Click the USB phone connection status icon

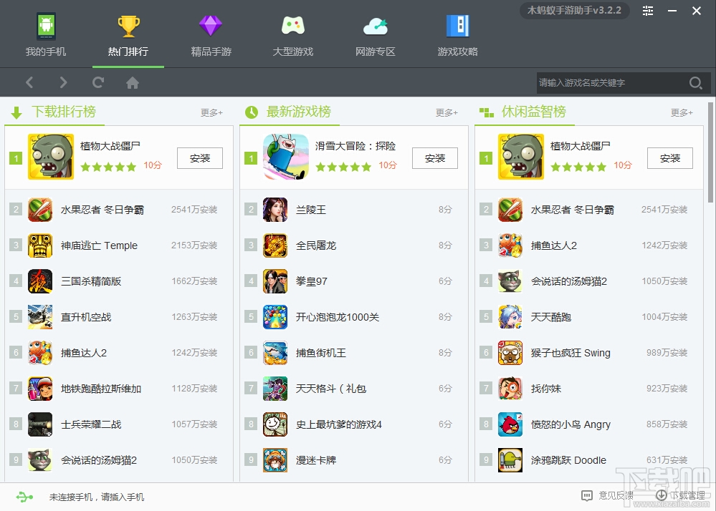24,497
